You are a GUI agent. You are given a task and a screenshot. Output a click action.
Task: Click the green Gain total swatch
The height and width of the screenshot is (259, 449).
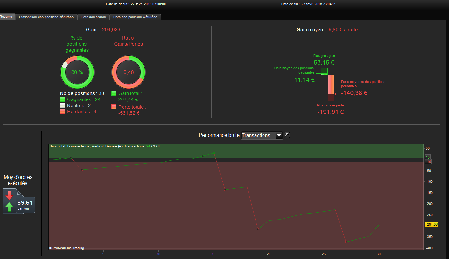click(114, 93)
